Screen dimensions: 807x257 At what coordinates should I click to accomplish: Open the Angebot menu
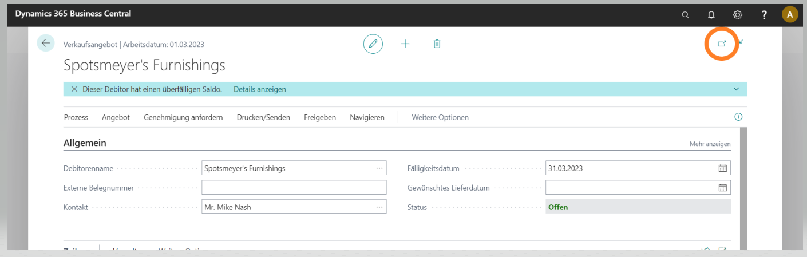point(116,117)
